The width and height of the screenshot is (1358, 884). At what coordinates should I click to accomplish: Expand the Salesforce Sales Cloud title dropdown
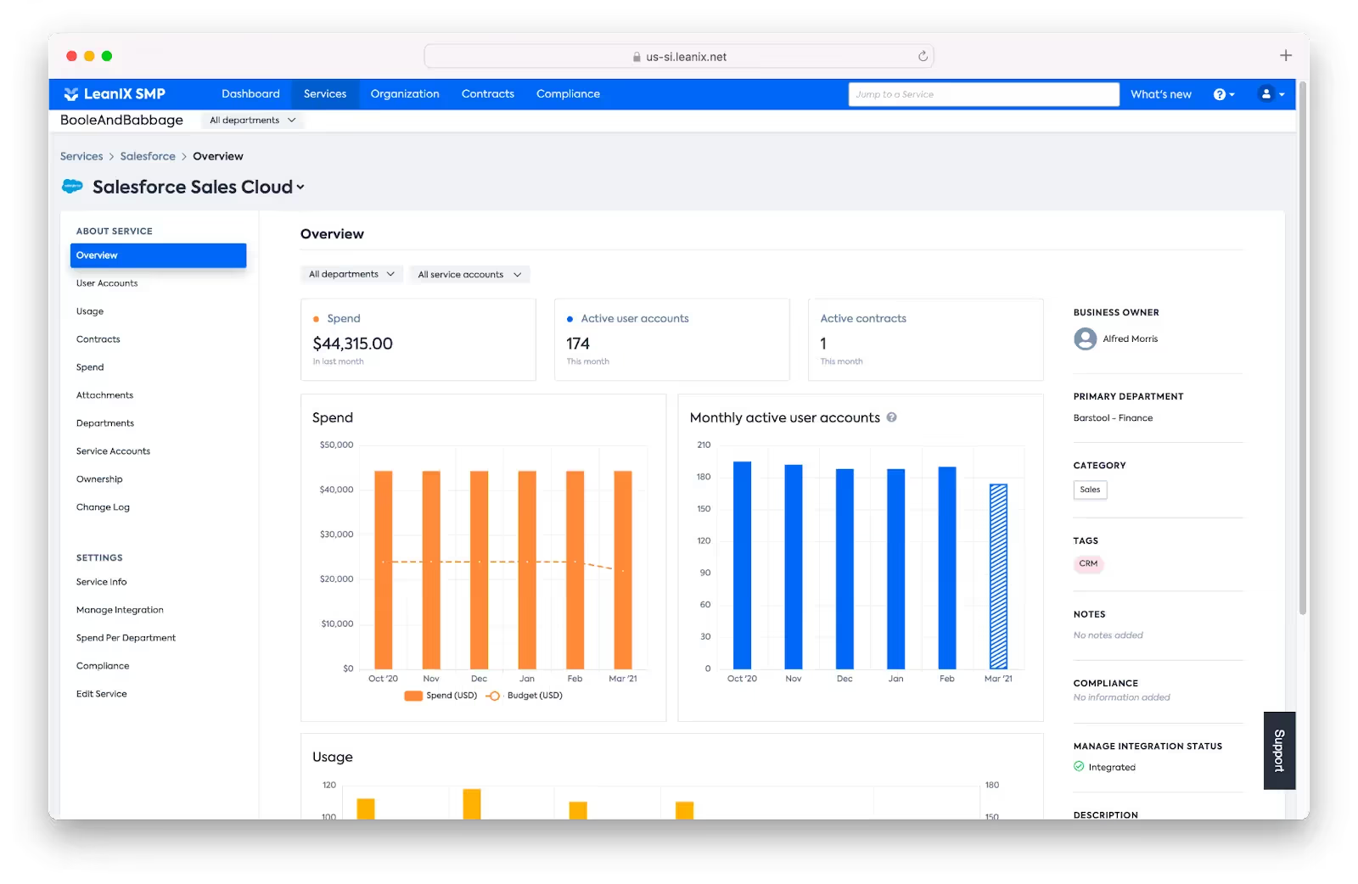tap(300, 187)
